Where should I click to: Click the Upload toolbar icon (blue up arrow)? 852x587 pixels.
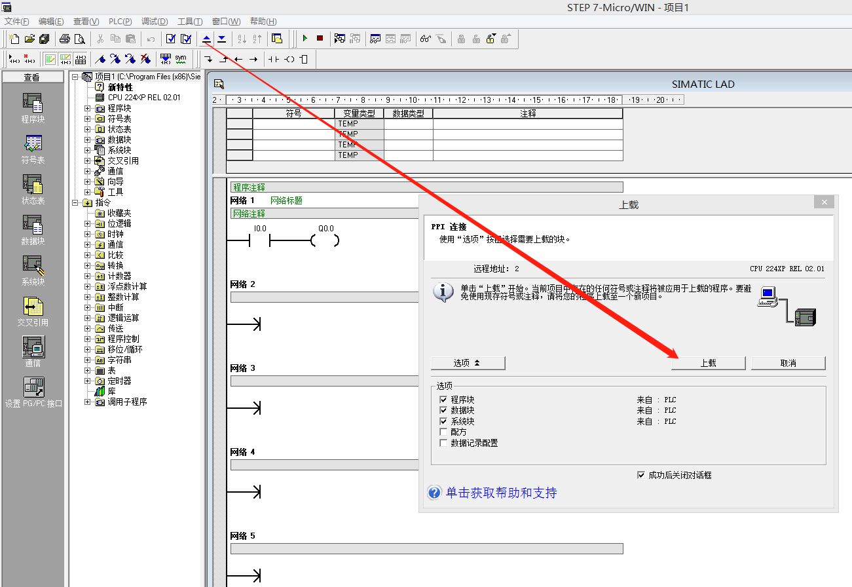(x=207, y=39)
